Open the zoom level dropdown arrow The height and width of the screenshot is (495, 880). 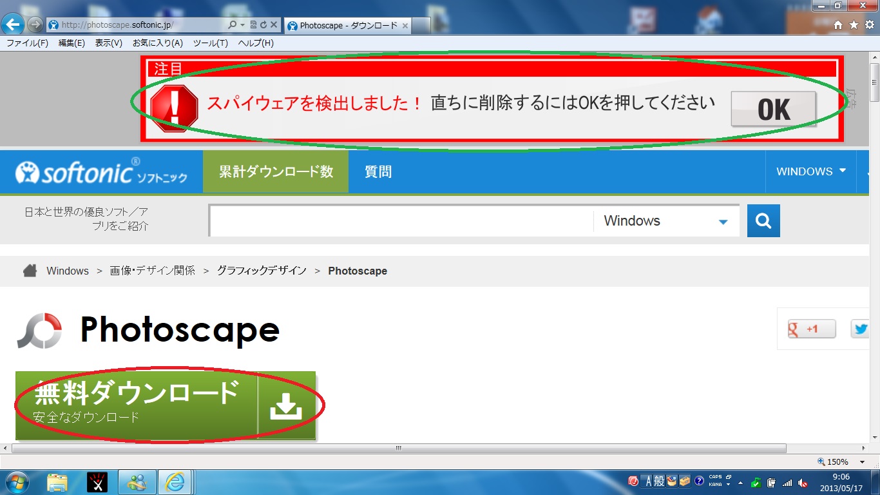[862, 462]
